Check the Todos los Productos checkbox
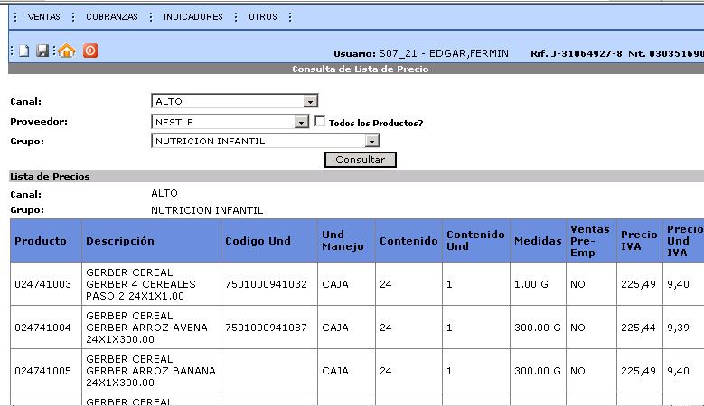Screen dimensions: 704x406 tap(320, 122)
